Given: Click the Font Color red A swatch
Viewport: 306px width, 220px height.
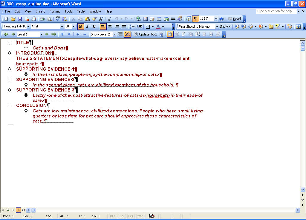Looking at the screenshot, I should (x=158, y=27).
